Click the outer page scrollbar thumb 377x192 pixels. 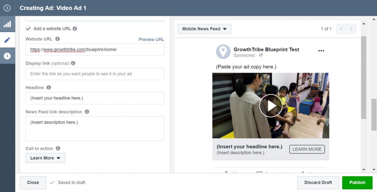[374, 115]
